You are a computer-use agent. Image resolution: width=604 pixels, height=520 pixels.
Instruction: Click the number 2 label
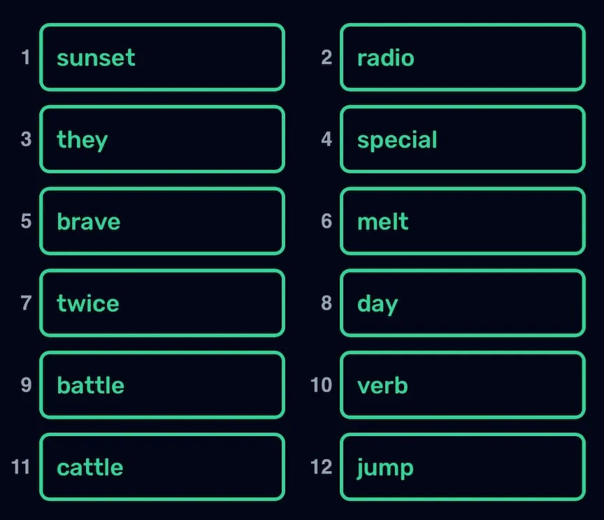326,57
